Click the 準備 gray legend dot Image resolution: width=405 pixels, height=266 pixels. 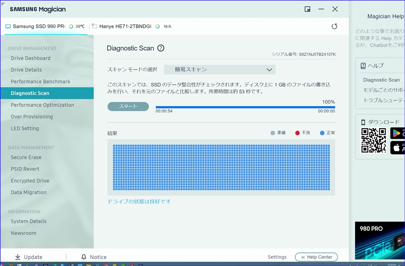273,133
